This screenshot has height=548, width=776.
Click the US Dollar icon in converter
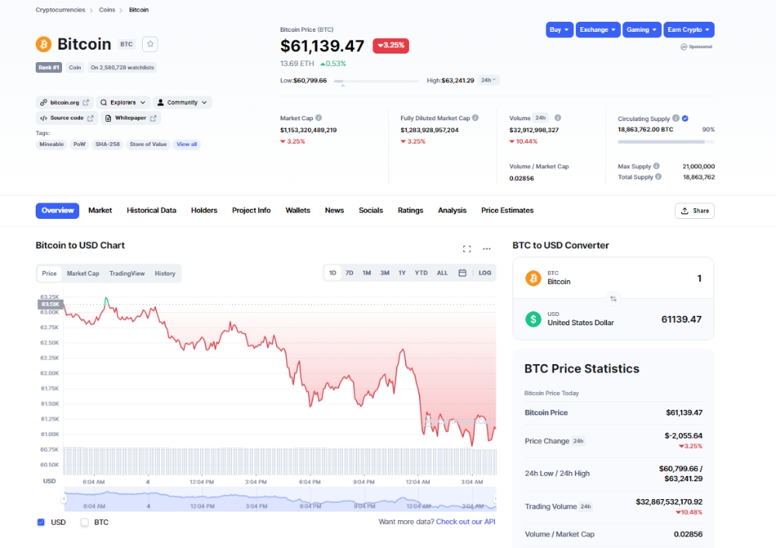coord(533,319)
